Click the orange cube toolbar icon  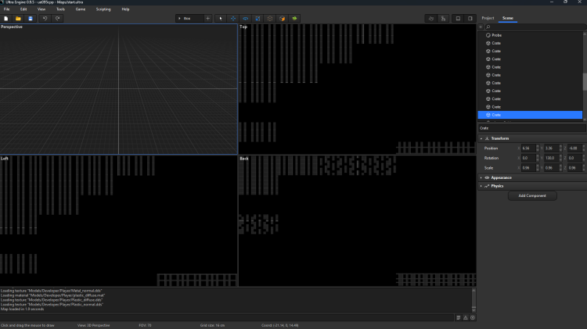click(x=283, y=18)
